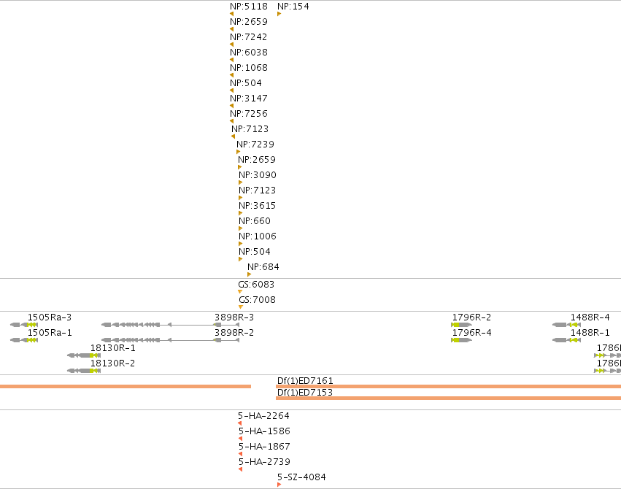This screenshot has height=489, width=621.
Task: Select the red marker below 5-HA-1586
Action: [x=240, y=439]
